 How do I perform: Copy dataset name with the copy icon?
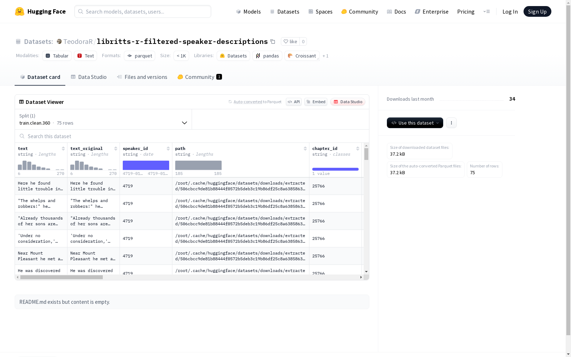pos(273,41)
